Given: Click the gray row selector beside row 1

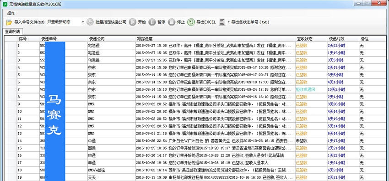Looking at the screenshot, I should pos(11,46).
